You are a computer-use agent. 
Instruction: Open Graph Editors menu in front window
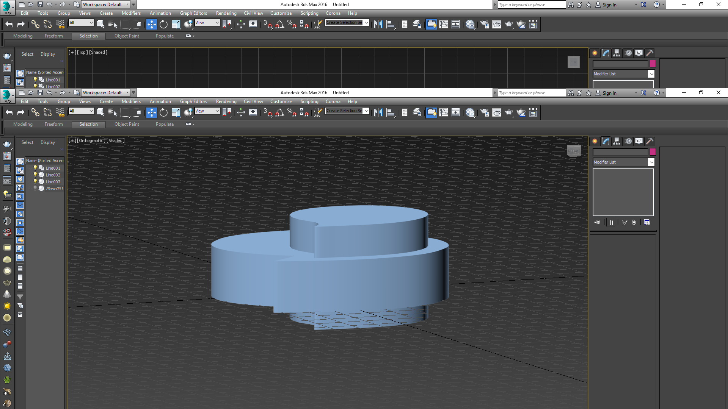click(x=193, y=101)
